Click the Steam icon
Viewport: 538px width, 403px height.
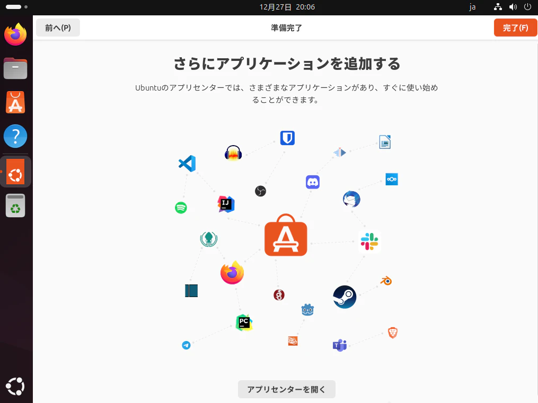[x=345, y=297]
